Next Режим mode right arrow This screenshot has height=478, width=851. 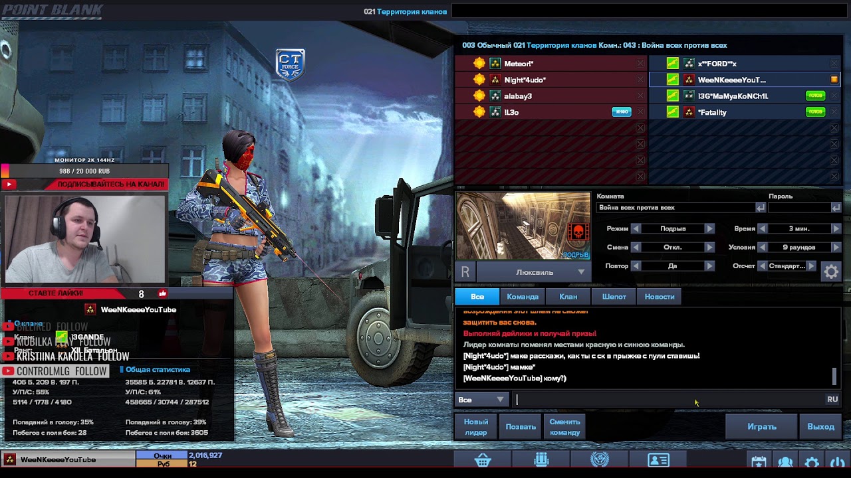709,228
